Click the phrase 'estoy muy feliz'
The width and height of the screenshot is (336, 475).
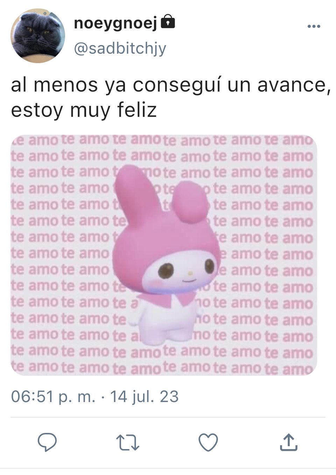point(84,110)
